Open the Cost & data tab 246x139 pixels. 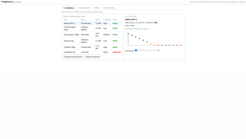(x=108, y=8)
